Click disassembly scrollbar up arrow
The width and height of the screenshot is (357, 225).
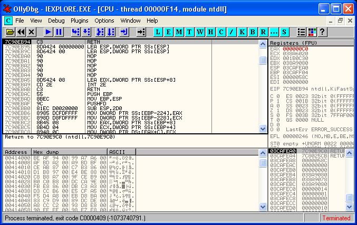(x=263, y=44)
